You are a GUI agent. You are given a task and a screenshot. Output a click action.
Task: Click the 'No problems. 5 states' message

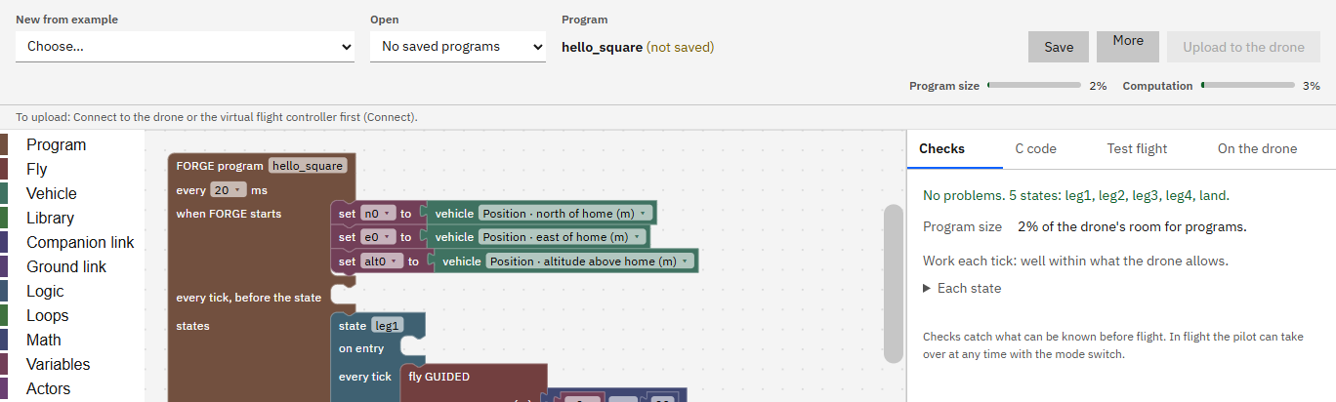pyautogui.click(x=1076, y=195)
